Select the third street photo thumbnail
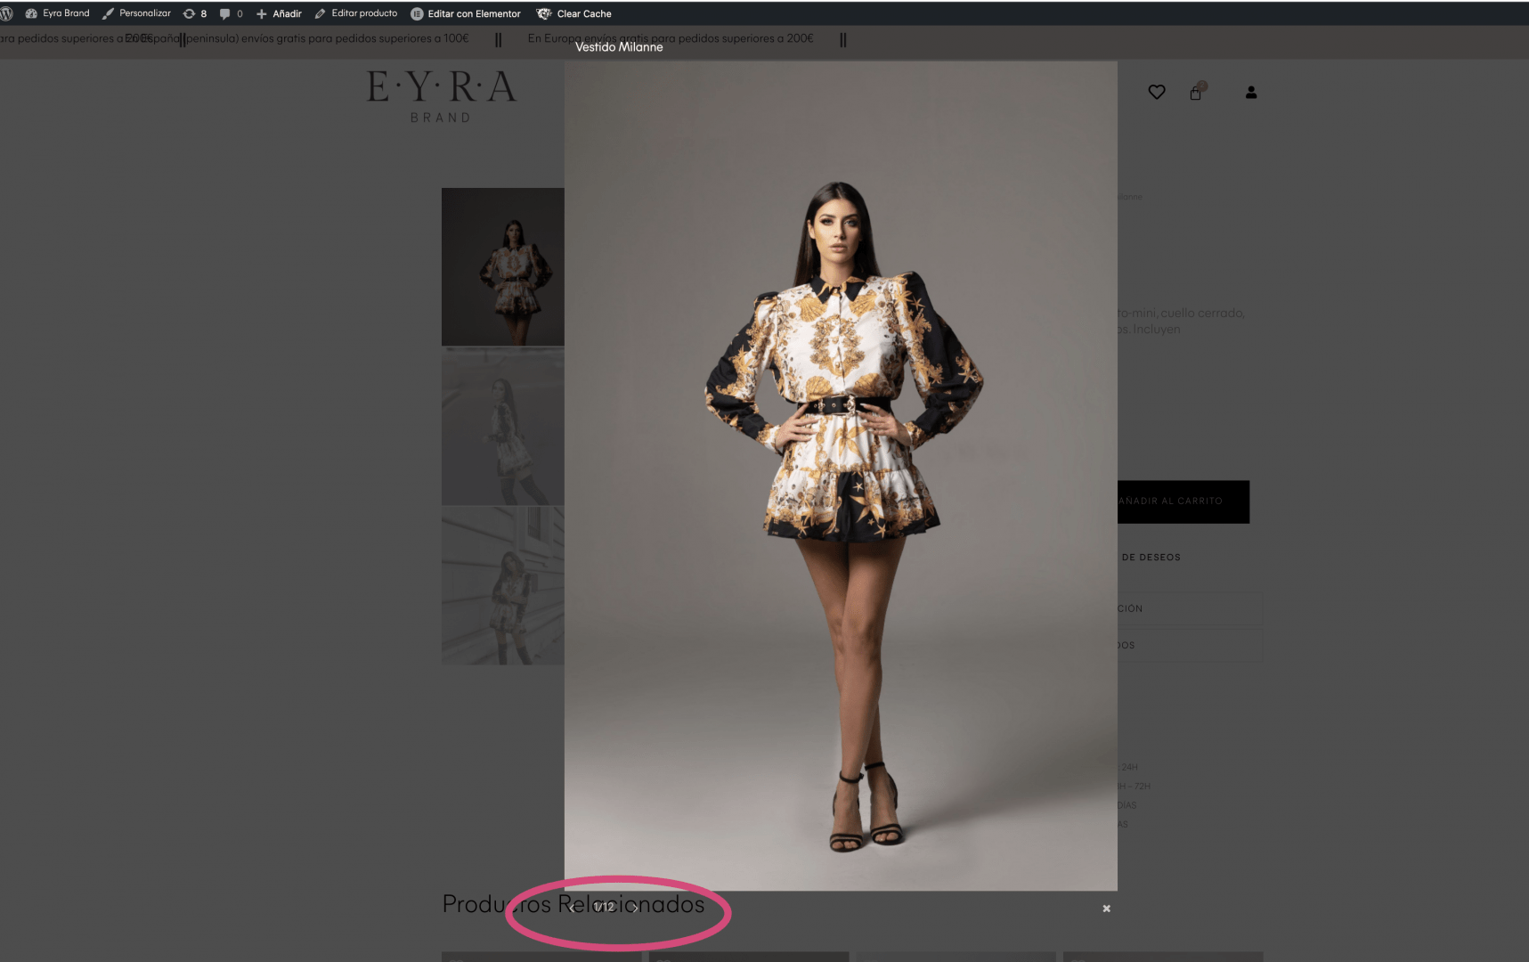 click(503, 586)
